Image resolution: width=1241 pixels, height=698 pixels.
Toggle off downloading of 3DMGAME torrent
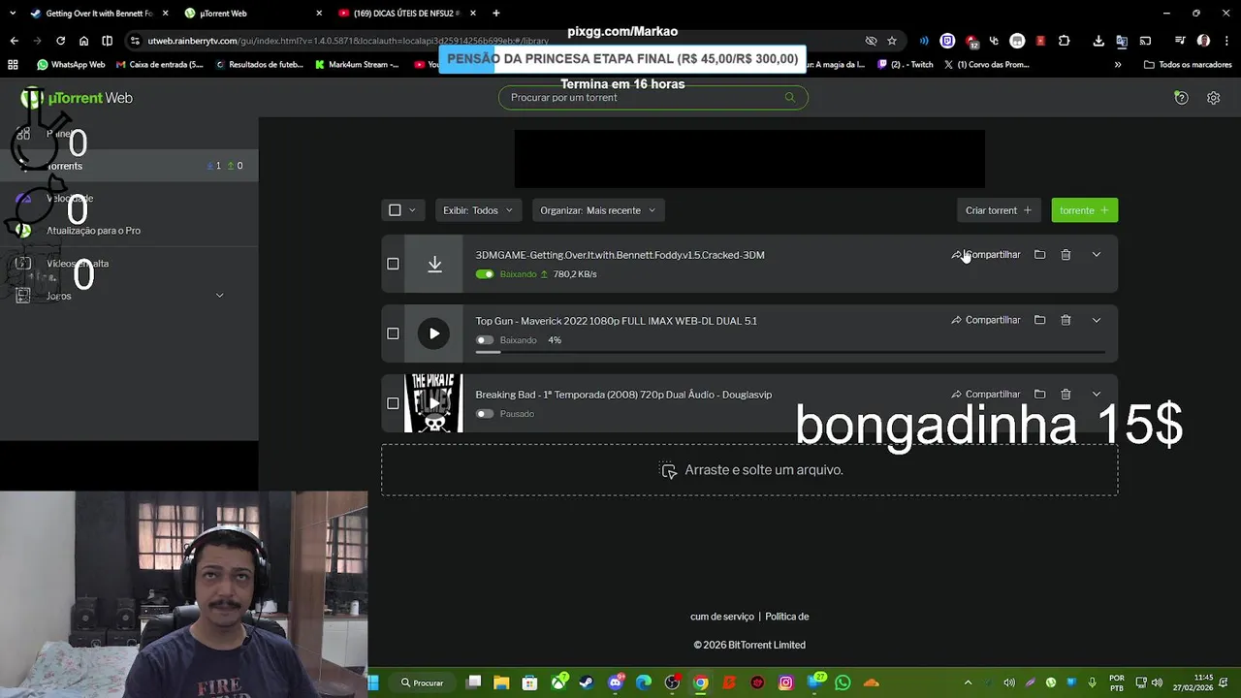(485, 274)
